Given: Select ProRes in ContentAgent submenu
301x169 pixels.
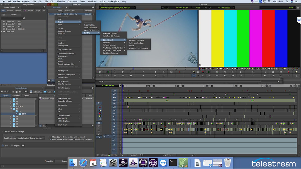Looking at the screenshot, I should coord(131,46).
